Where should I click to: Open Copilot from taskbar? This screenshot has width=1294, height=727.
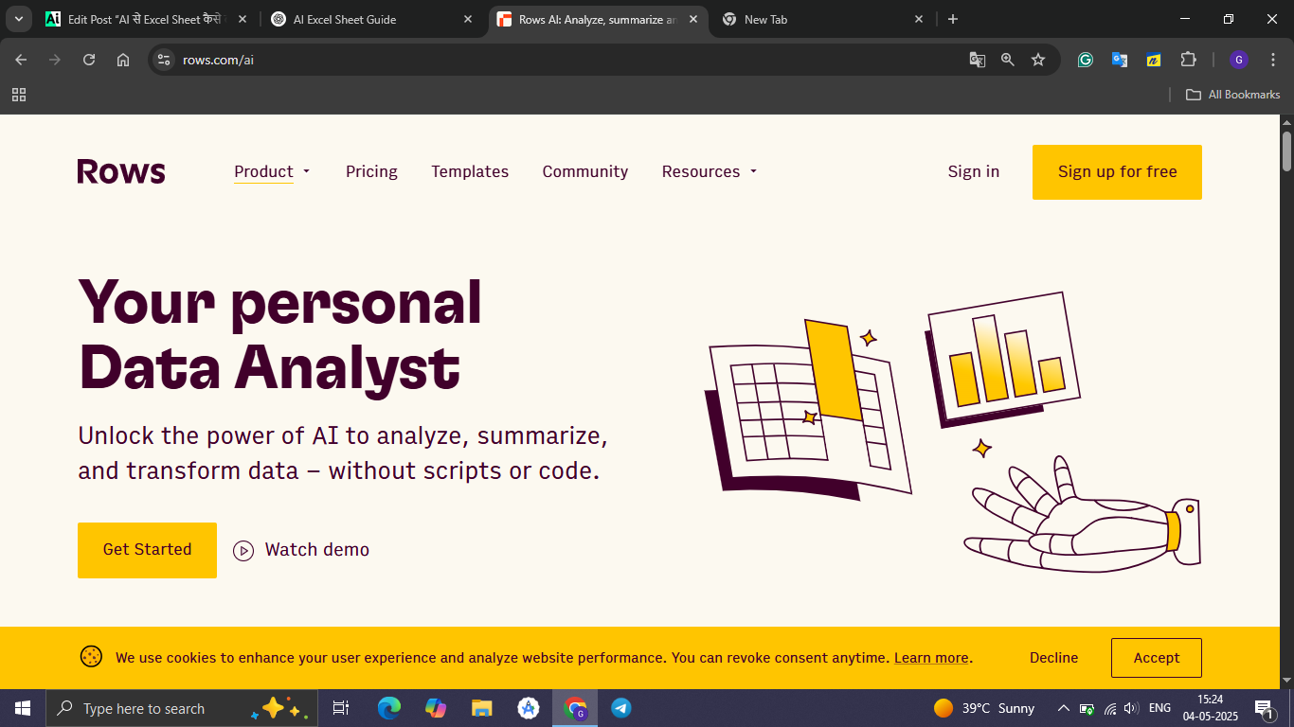(x=436, y=708)
